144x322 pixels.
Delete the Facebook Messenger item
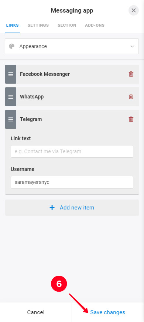point(131,74)
